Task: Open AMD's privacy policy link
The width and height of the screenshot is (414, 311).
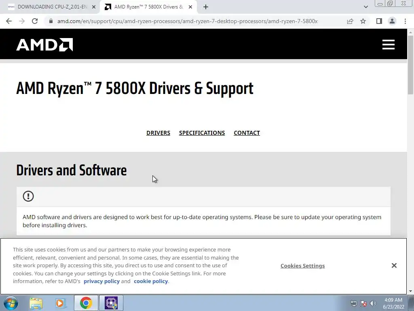Action: pos(101,281)
